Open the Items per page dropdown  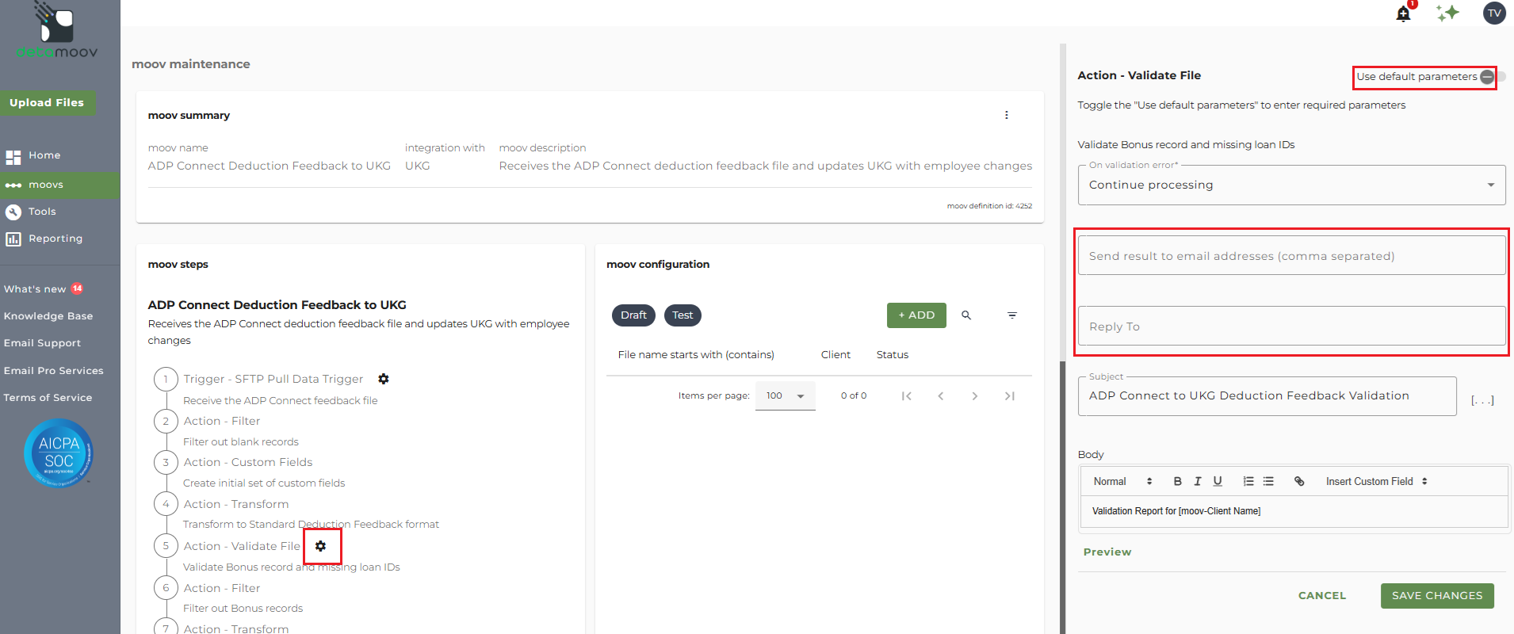785,395
